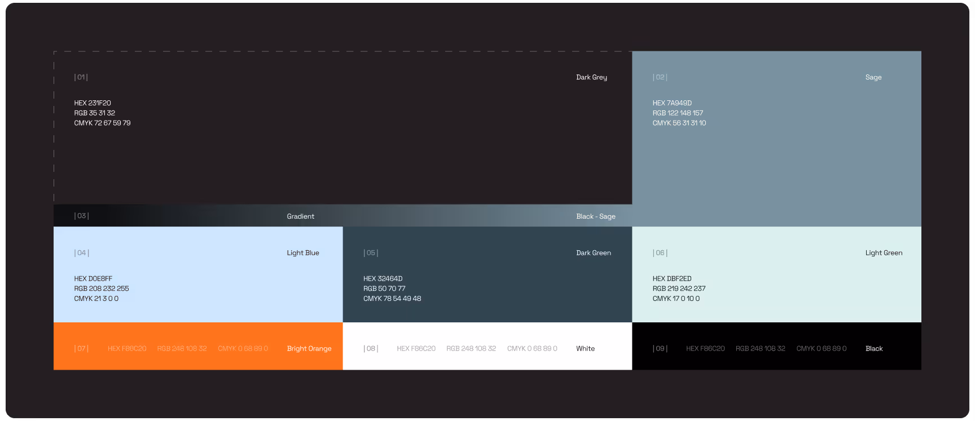Click the Black color swatch block

(x=776, y=346)
